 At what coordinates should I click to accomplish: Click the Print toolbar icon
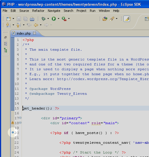(x=32, y=19)
